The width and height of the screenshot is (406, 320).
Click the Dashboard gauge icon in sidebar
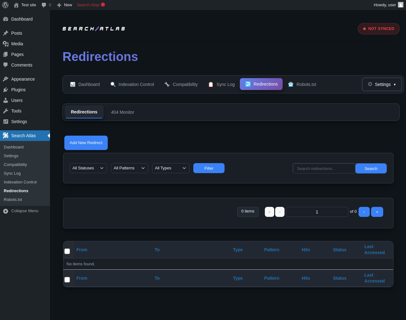(x=6, y=19)
